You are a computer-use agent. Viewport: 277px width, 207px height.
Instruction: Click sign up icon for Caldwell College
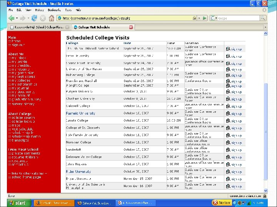228,106
